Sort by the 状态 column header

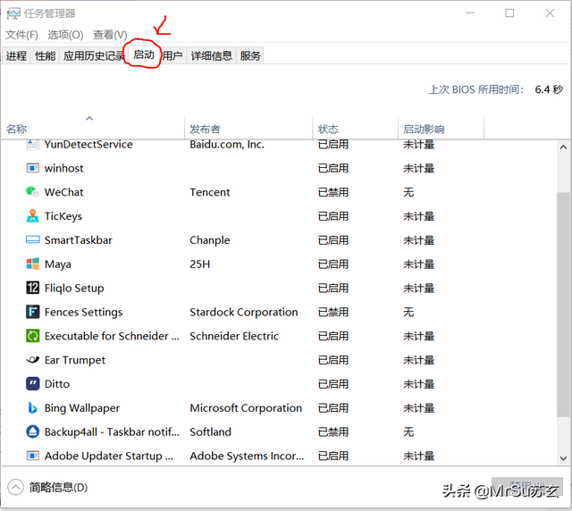[x=356, y=127]
